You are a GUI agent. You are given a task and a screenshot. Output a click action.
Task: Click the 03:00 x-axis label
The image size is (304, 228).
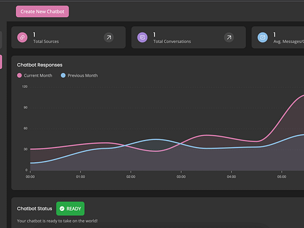[181, 177]
